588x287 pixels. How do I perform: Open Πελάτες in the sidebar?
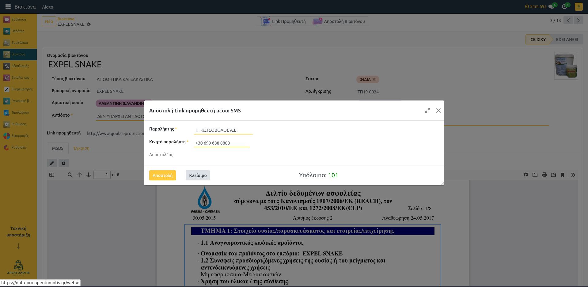pyautogui.click(x=18, y=31)
